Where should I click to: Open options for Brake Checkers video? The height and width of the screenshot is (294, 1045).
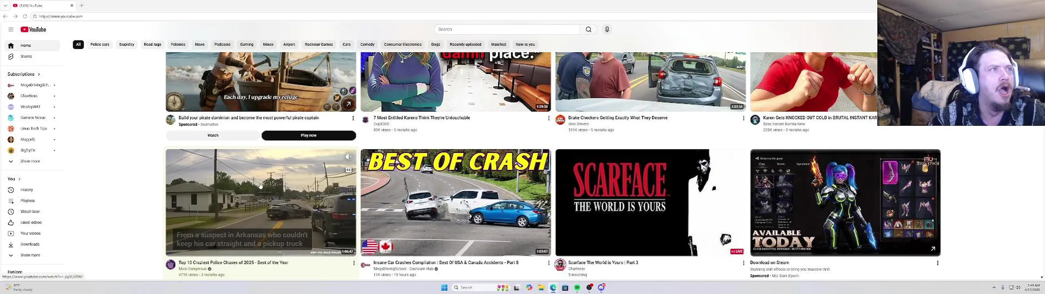(x=743, y=118)
